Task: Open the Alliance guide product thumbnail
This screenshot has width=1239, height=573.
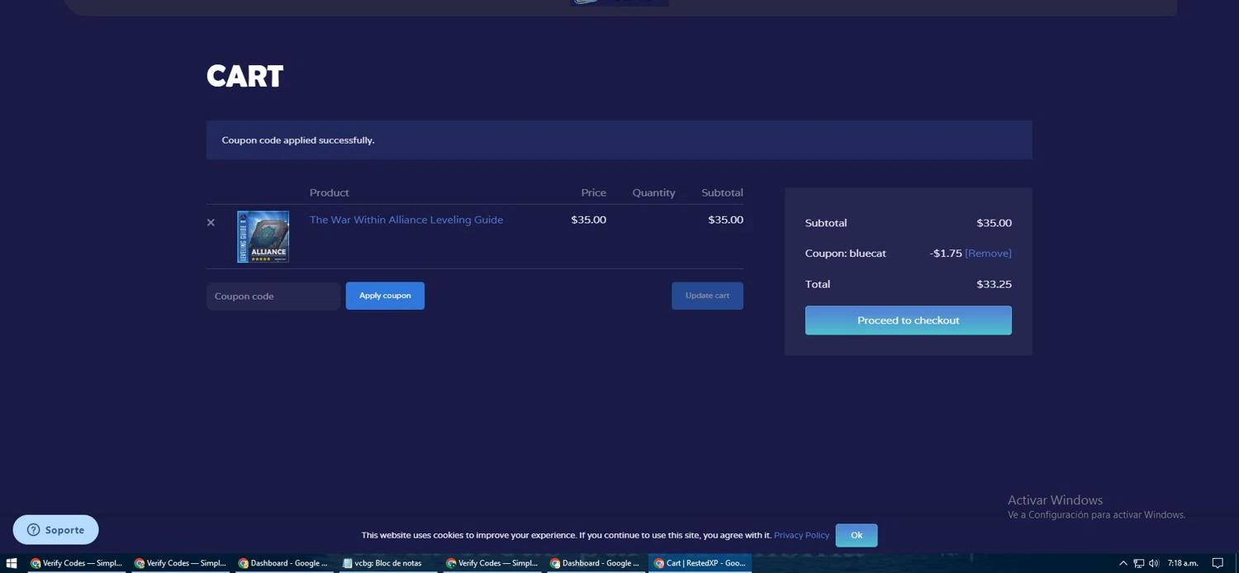Action: [x=263, y=237]
